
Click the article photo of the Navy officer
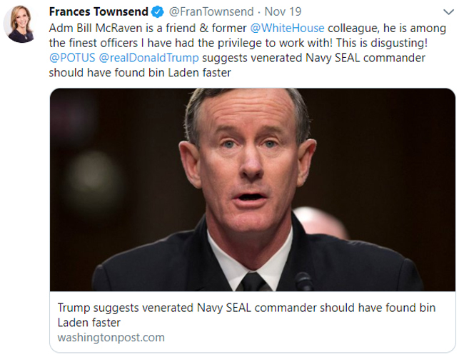[x=252, y=189]
